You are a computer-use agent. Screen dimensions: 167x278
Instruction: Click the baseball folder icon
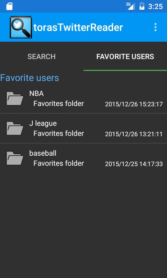click(15, 158)
